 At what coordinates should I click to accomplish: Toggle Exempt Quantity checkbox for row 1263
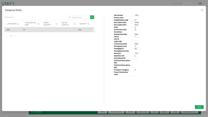(x=43, y=30)
